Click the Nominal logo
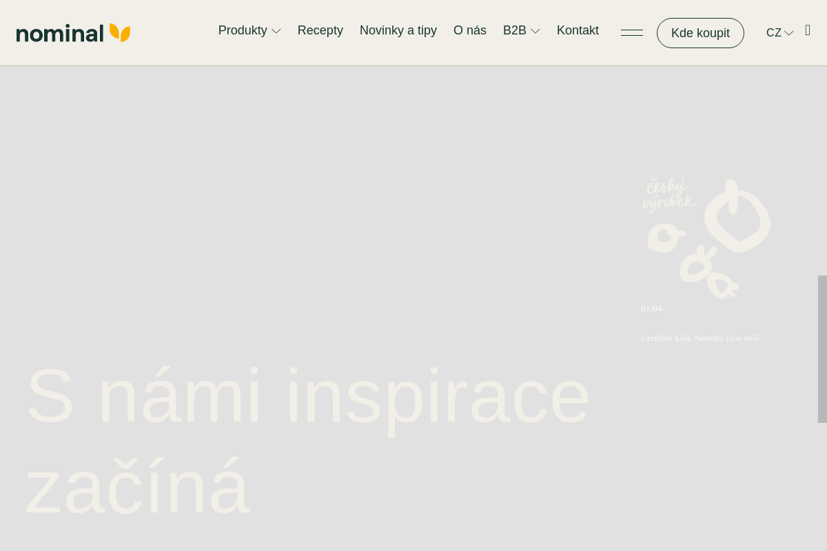 (73, 33)
